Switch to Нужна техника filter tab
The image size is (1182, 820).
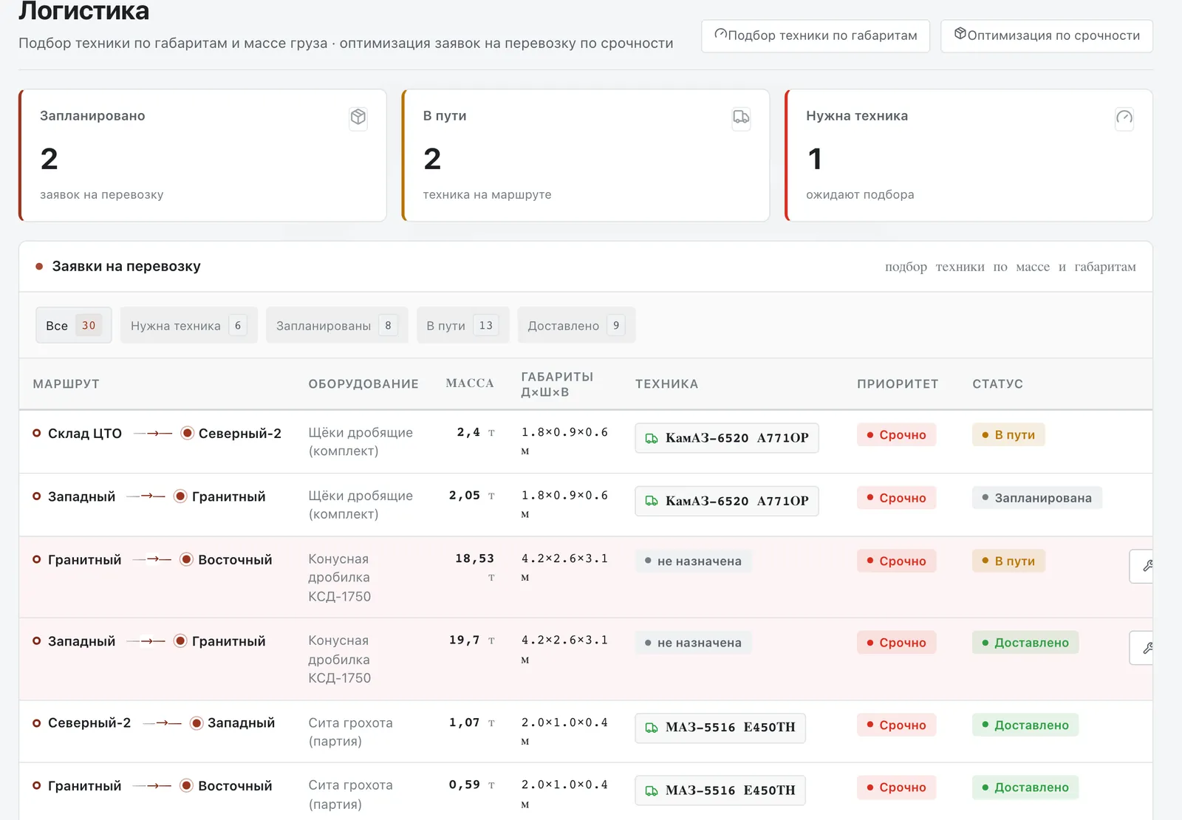point(189,325)
